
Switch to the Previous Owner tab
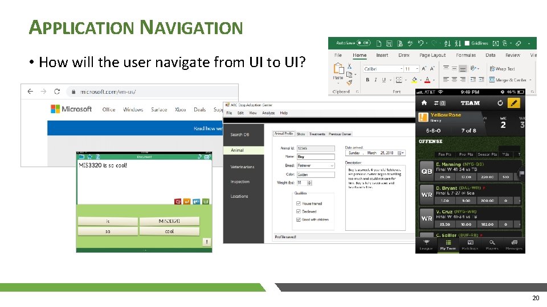point(340,134)
